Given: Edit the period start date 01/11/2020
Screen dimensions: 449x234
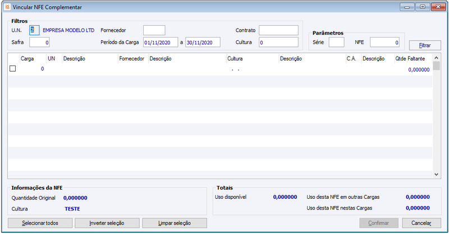Looking at the screenshot, I should [x=161, y=43].
